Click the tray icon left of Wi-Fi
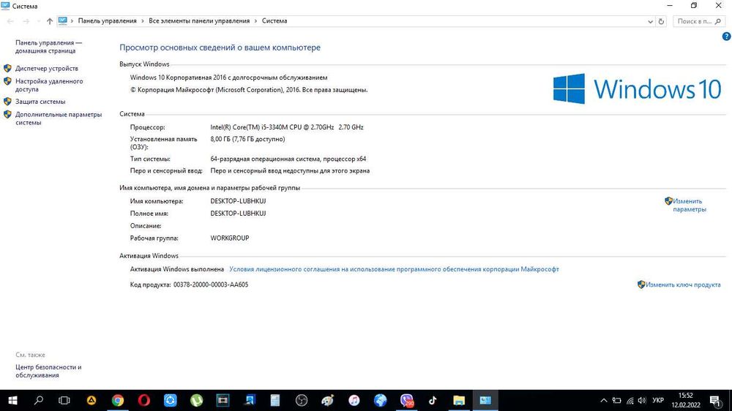The image size is (732, 411). [x=616, y=400]
